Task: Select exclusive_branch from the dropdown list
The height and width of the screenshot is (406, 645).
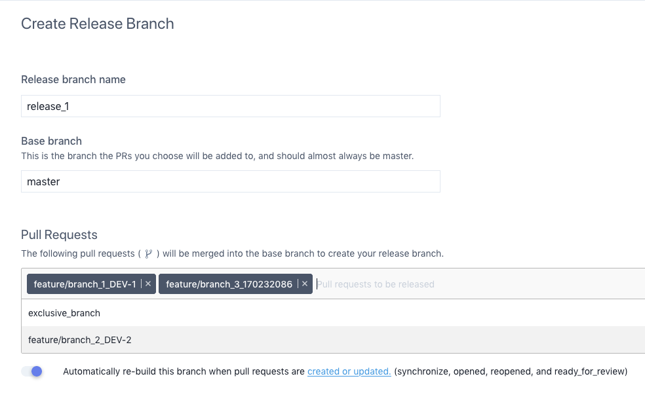Action: (64, 313)
